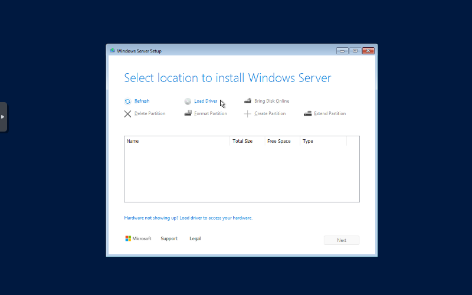Close the Windows Server Setup window
Screen dimensions: 472x295
click(368, 51)
